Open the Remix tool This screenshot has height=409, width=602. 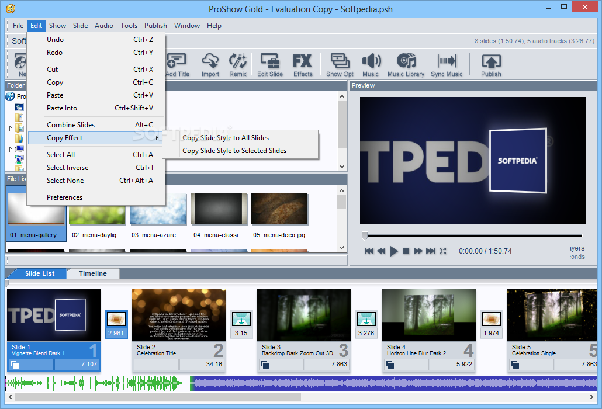(238, 65)
